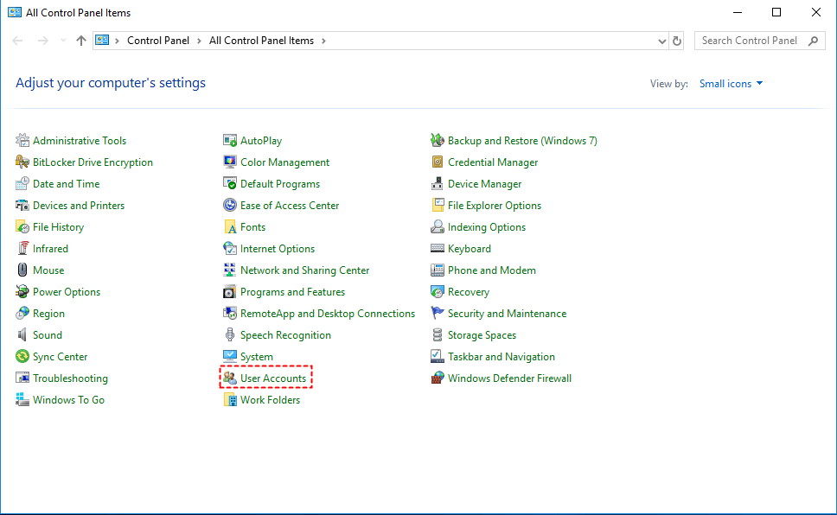Viewport: 837px width, 515px height.
Task: Open the System link
Action: coord(257,357)
